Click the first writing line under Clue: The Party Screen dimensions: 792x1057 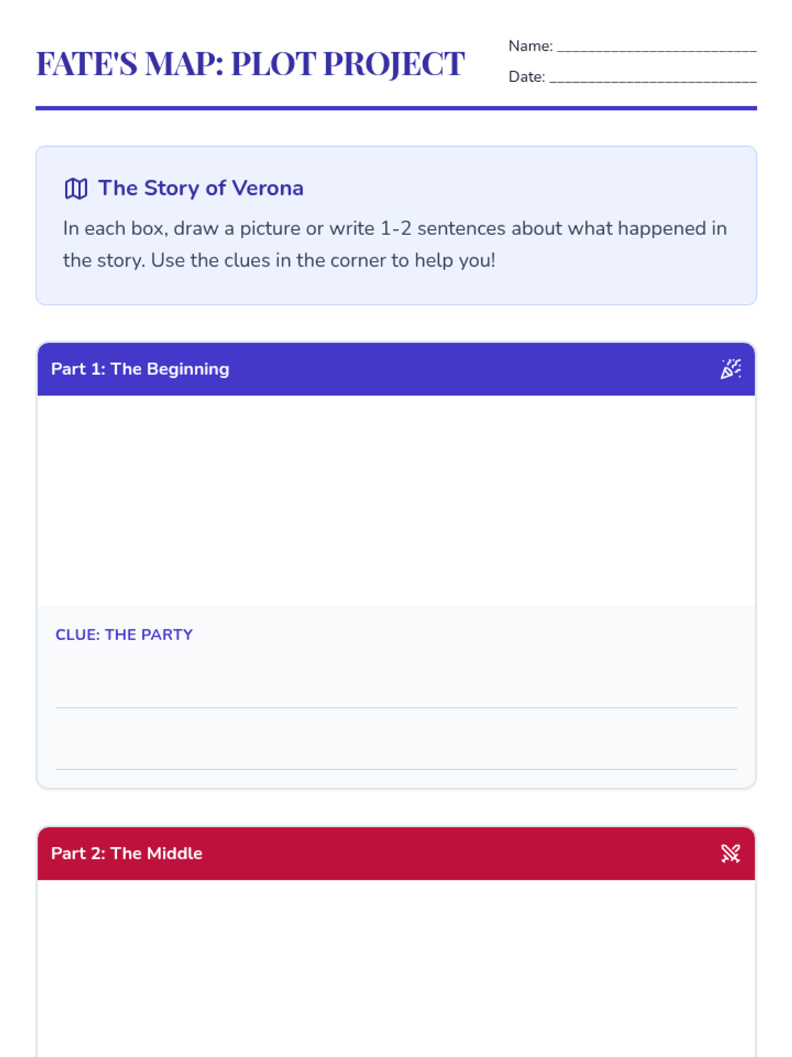click(396, 707)
